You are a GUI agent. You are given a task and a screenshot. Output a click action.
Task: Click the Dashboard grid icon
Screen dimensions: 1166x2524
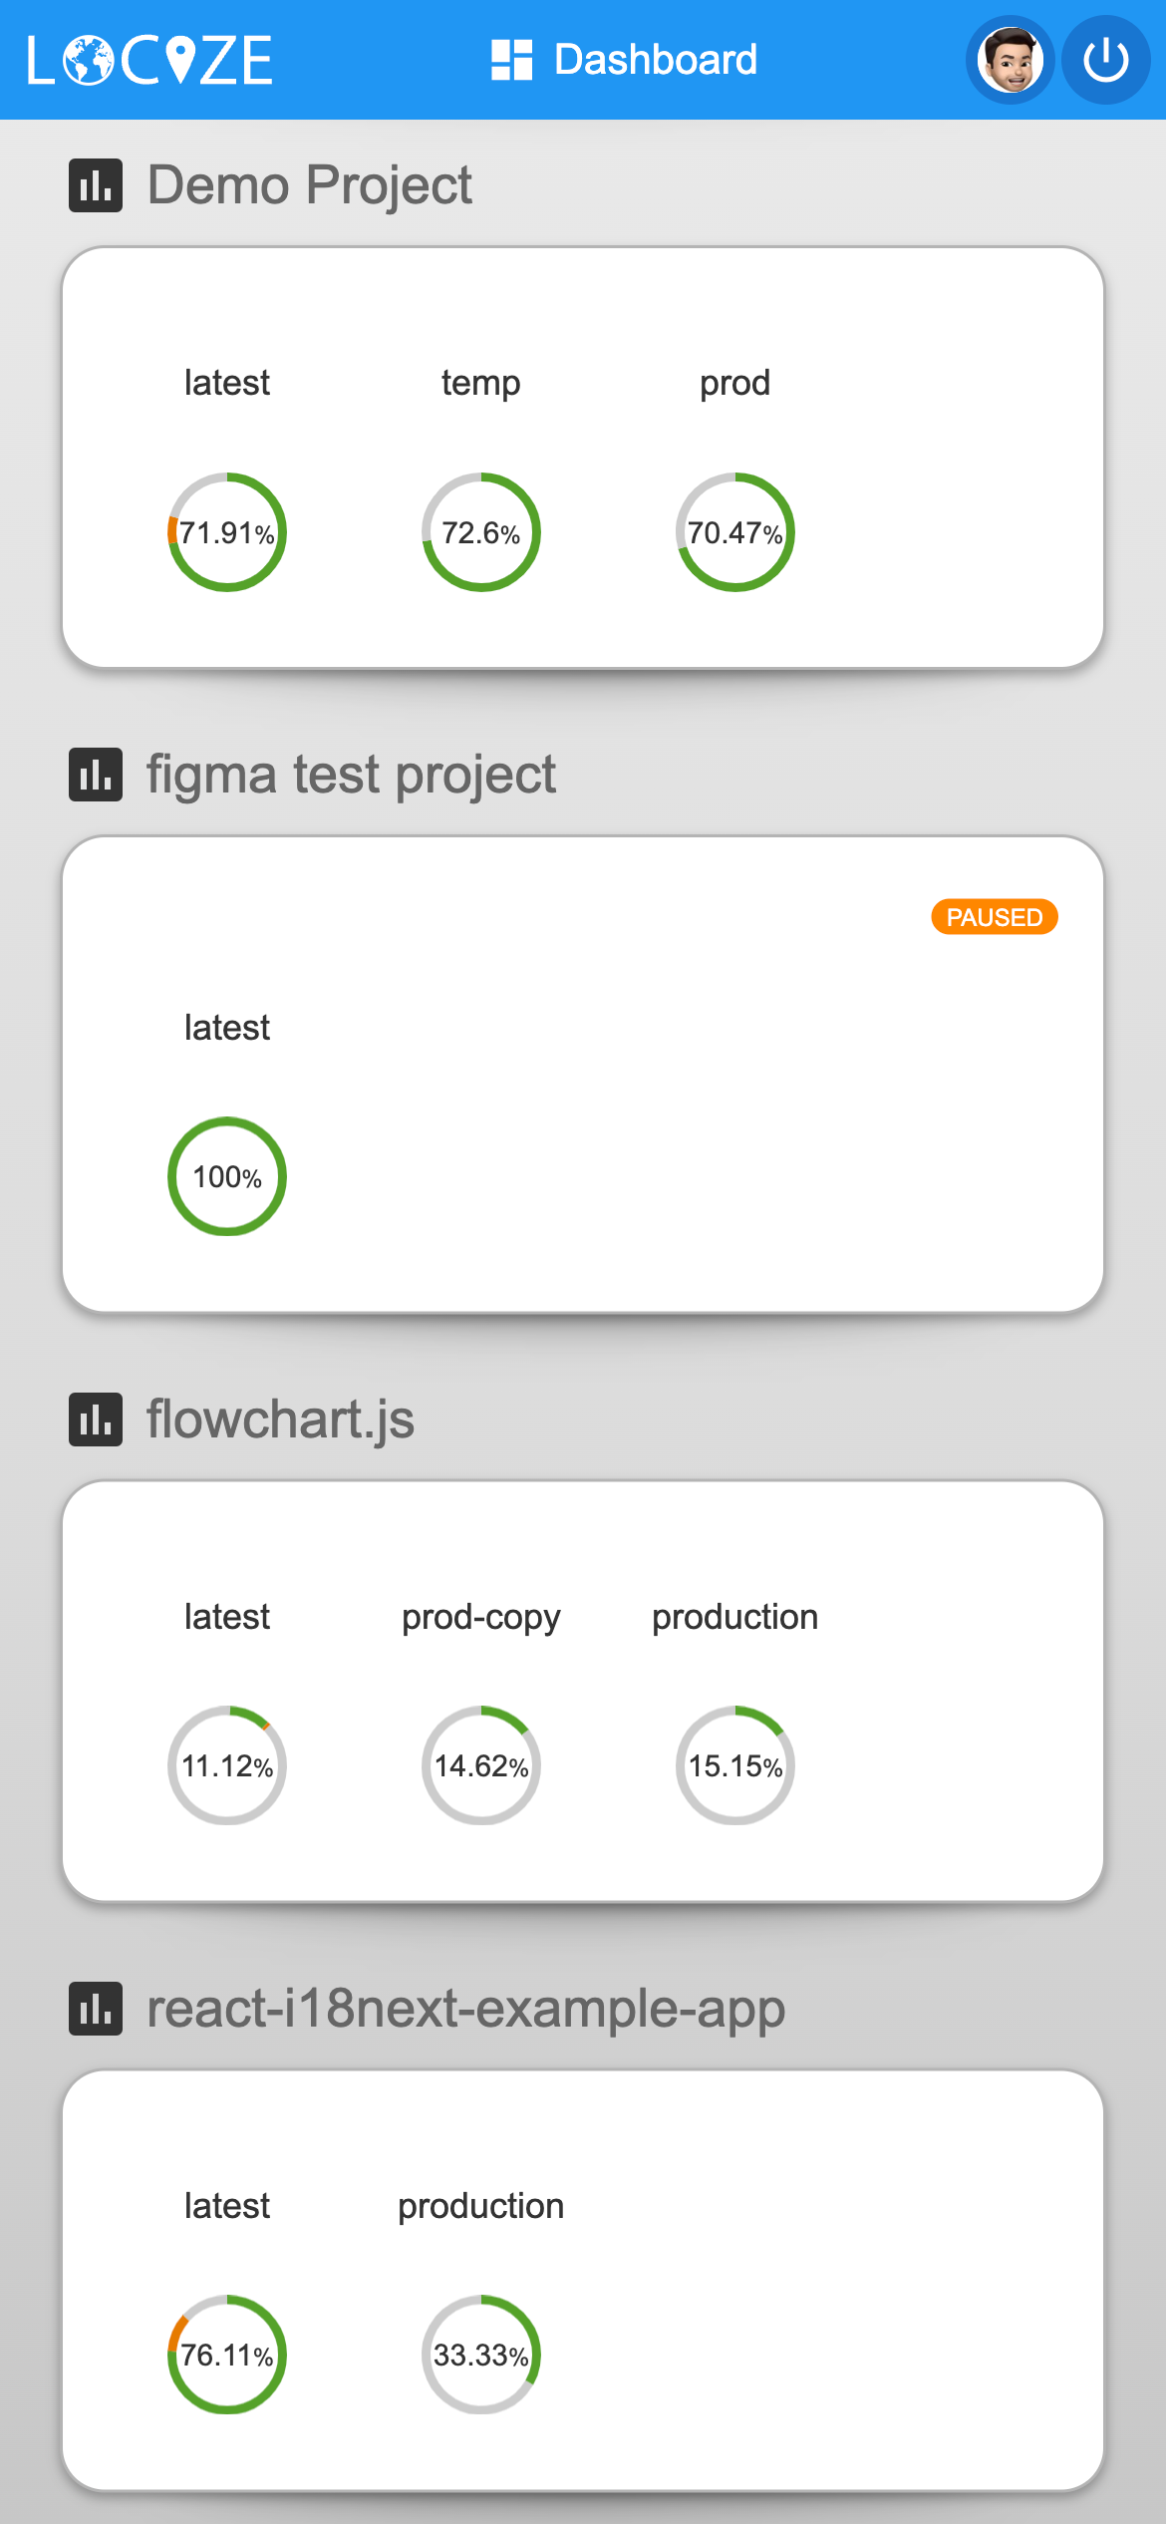pos(512,60)
